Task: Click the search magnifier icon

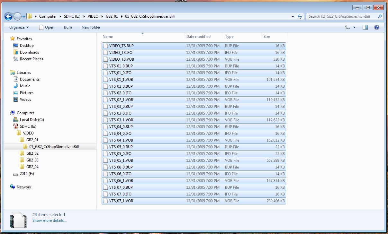Action: (380, 16)
